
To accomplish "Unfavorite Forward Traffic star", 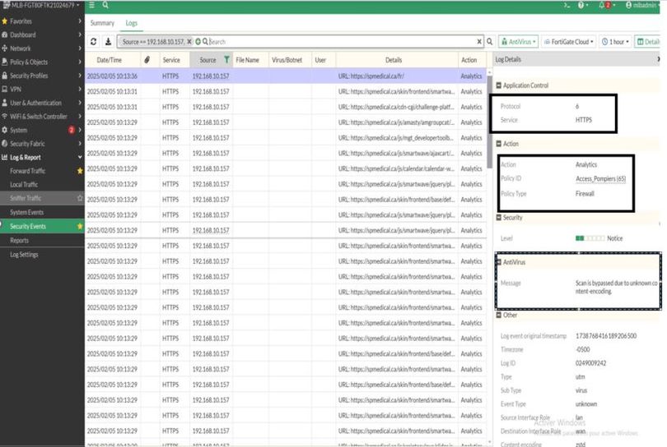I will click(80, 171).
